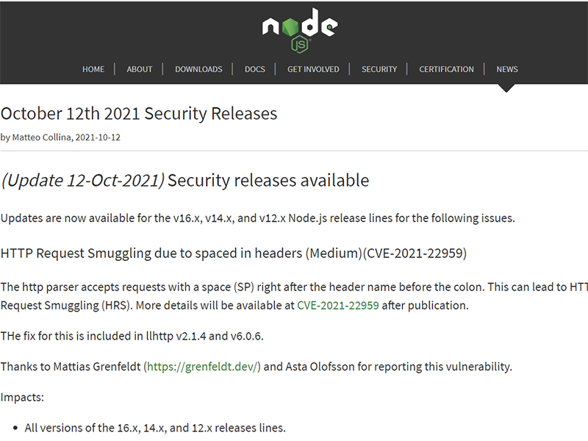Viewport: 588px width, 441px height.
Task: Click the All versions of 16.x bullet
Action: [155, 428]
